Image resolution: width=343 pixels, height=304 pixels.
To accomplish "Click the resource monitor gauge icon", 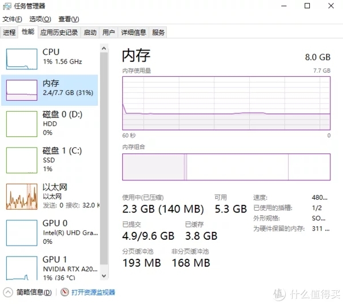I will tap(65, 292).
